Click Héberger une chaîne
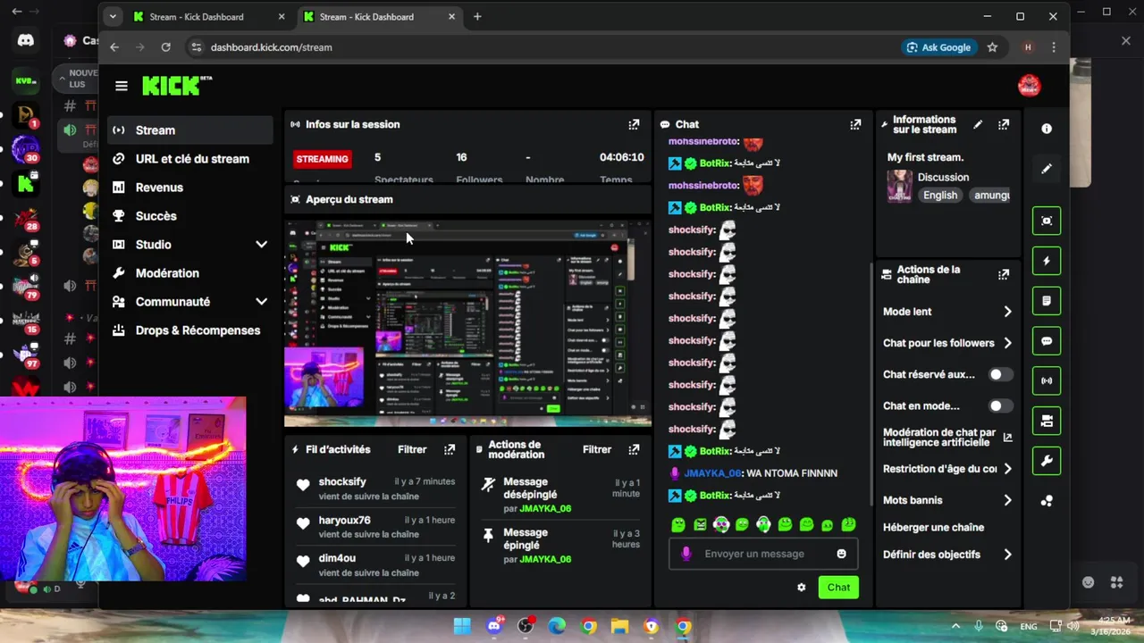The image size is (1144, 643). (x=933, y=528)
